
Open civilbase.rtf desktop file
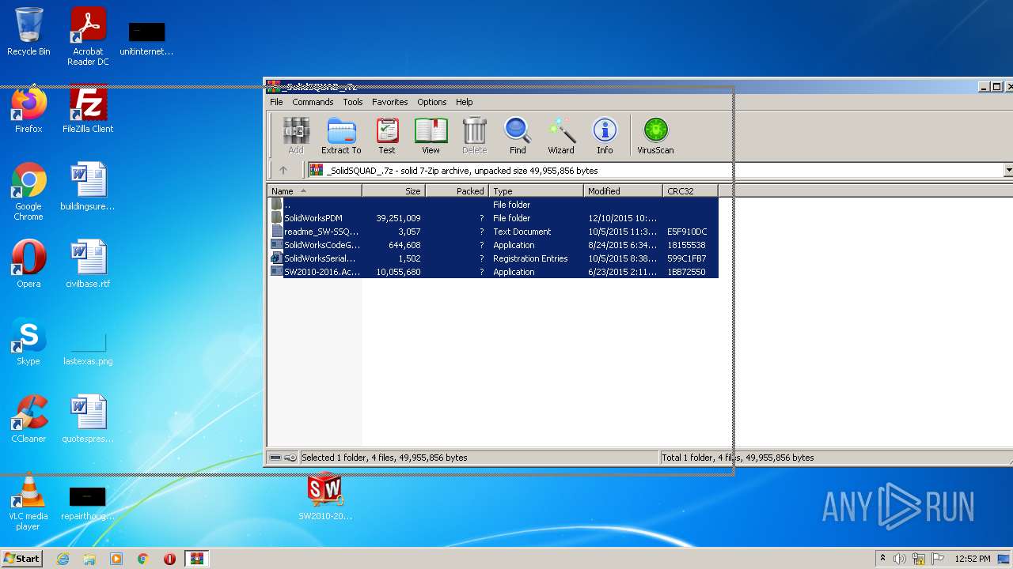pyautogui.click(x=88, y=264)
